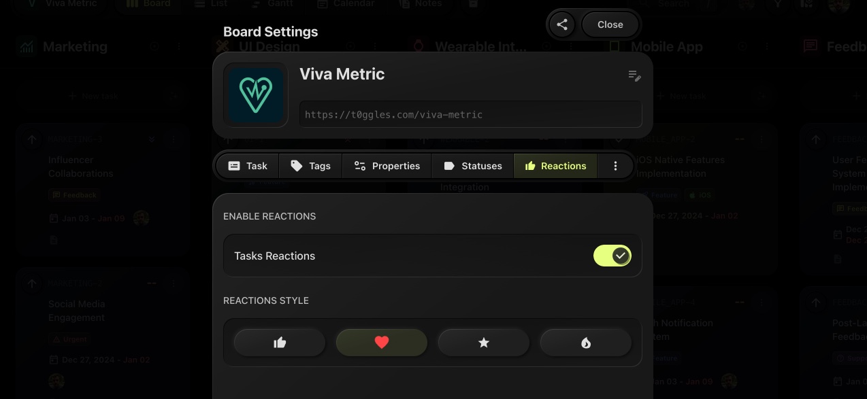Screen dimensions: 867x399
Task: Disable the Tasks Reactions toggle
Action: pos(612,256)
